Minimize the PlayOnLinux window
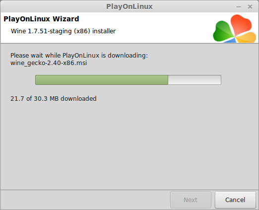This screenshot has height=210, width=259. [239, 7]
